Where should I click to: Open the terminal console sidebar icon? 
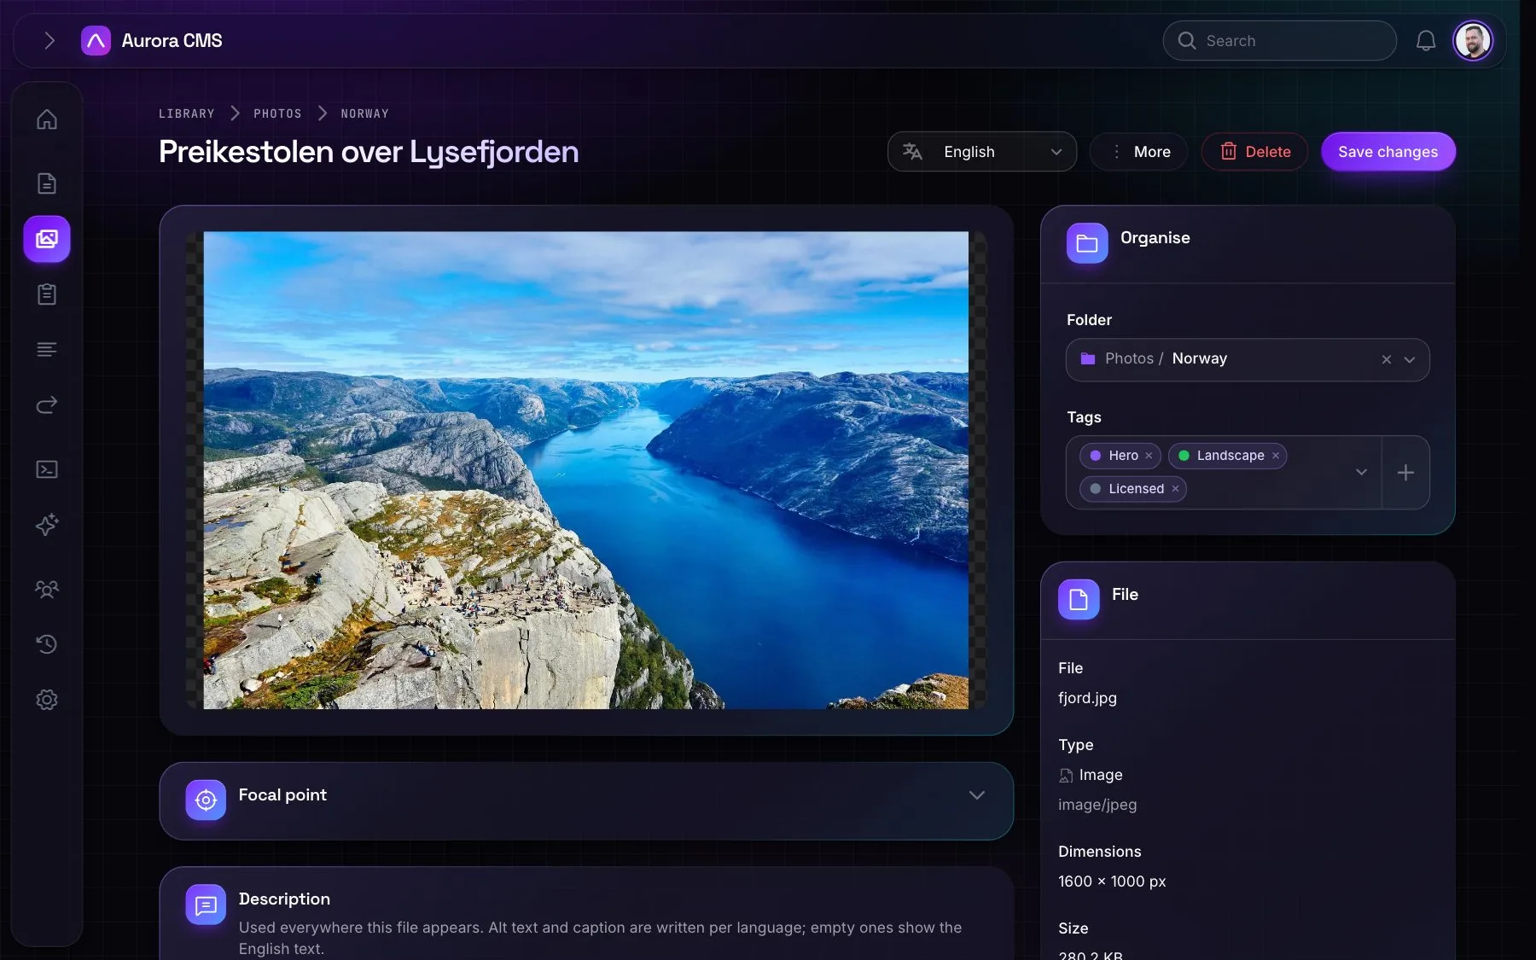[47, 469]
